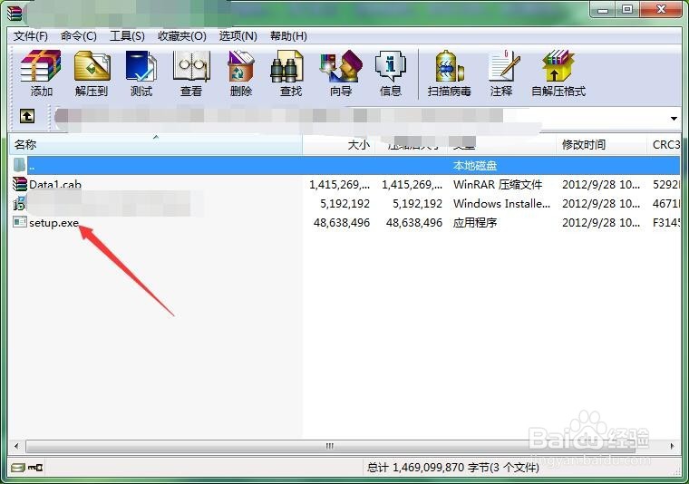
Task: Sort by Modified (修改时间) column header
Action: pos(601,144)
